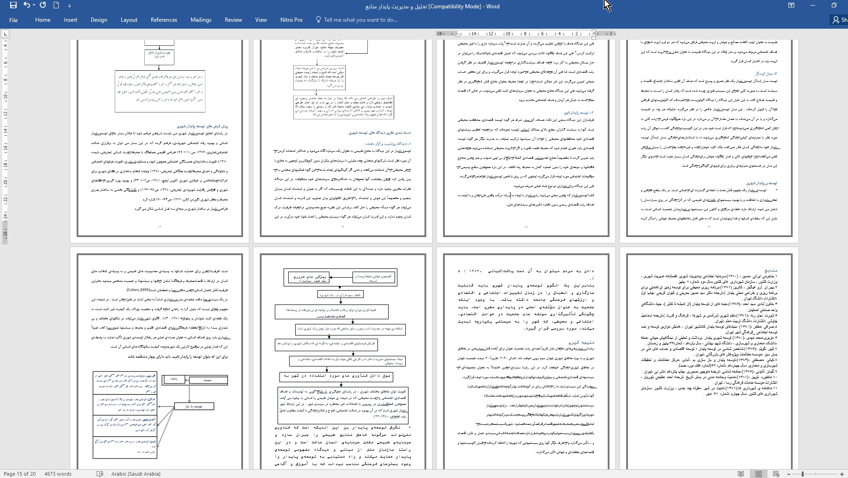The width and height of the screenshot is (848, 478).
Task: Click the zoom slider handle
Action: (x=803, y=474)
